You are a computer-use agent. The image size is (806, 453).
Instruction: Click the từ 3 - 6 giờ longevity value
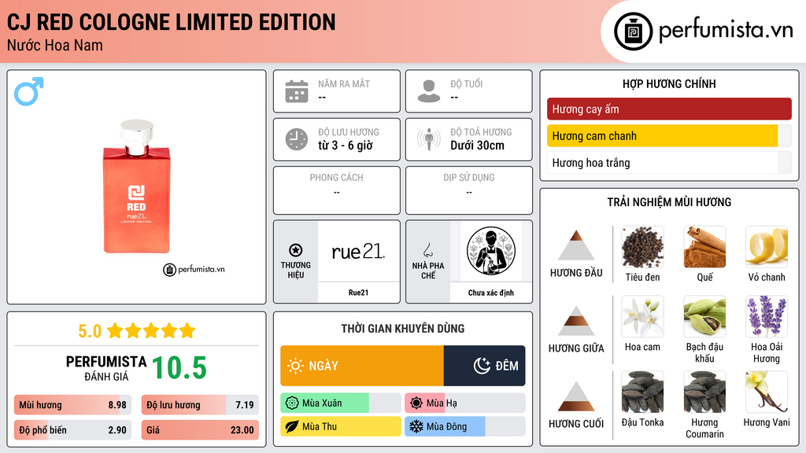pos(346,145)
